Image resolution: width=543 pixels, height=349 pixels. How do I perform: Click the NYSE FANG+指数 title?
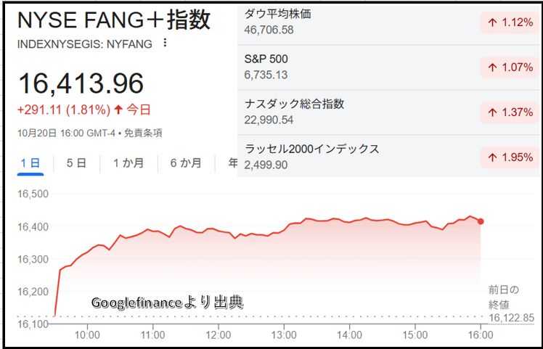coord(114,20)
